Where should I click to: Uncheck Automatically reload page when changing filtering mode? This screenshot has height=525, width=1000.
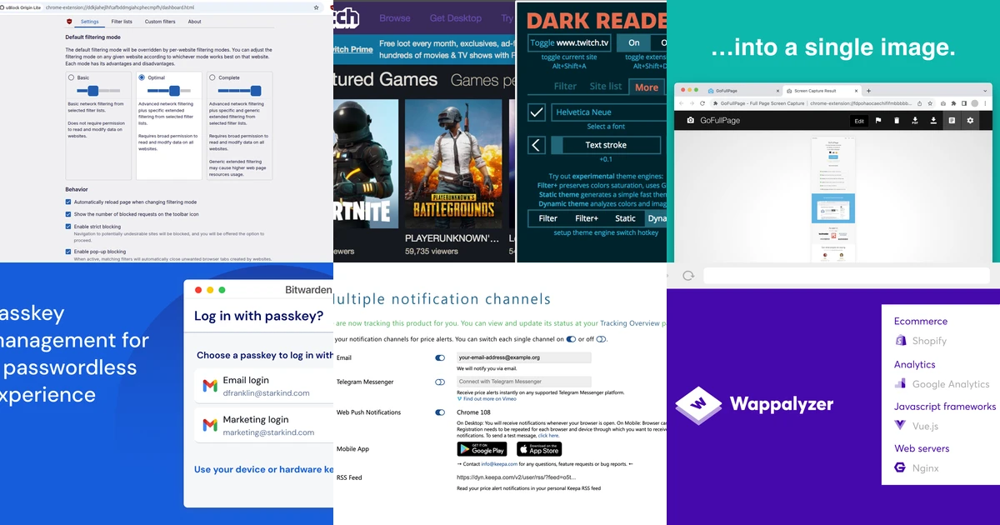(x=68, y=202)
